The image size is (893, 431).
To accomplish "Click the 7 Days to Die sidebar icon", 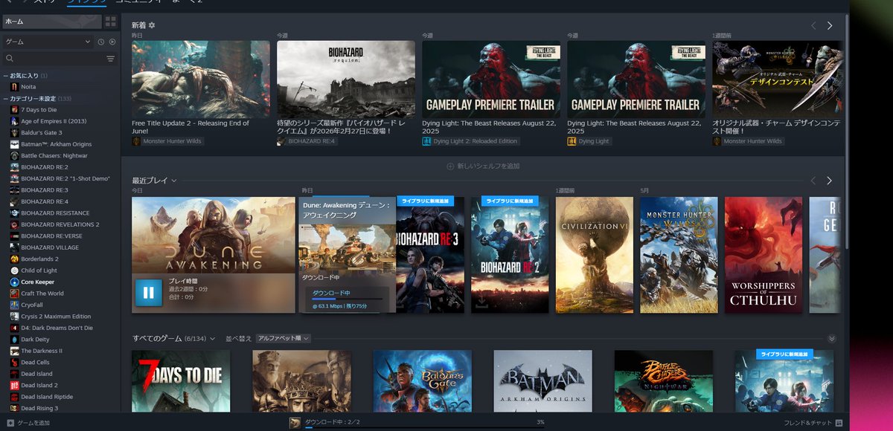I will click(14, 110).
